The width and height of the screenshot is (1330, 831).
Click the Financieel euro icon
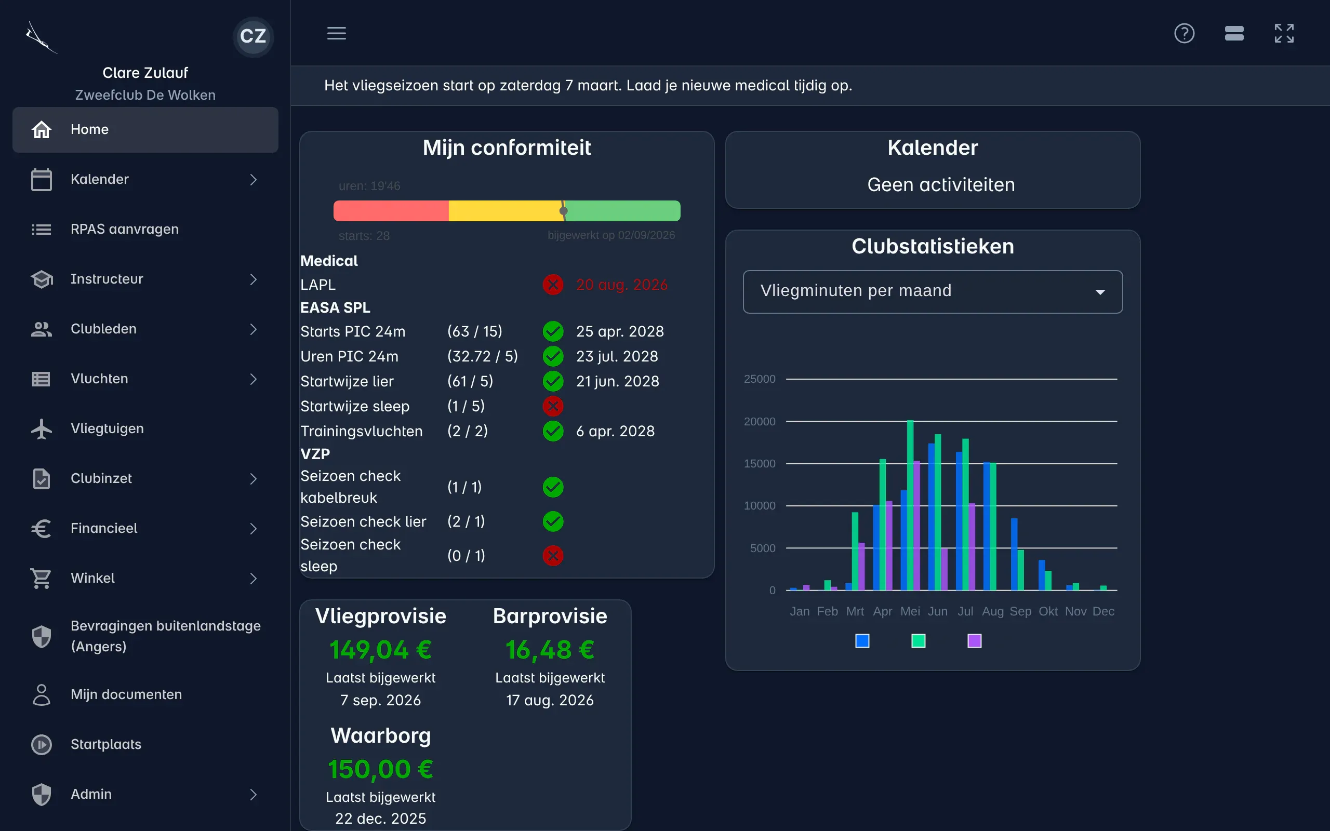click(x=42, y=529)
